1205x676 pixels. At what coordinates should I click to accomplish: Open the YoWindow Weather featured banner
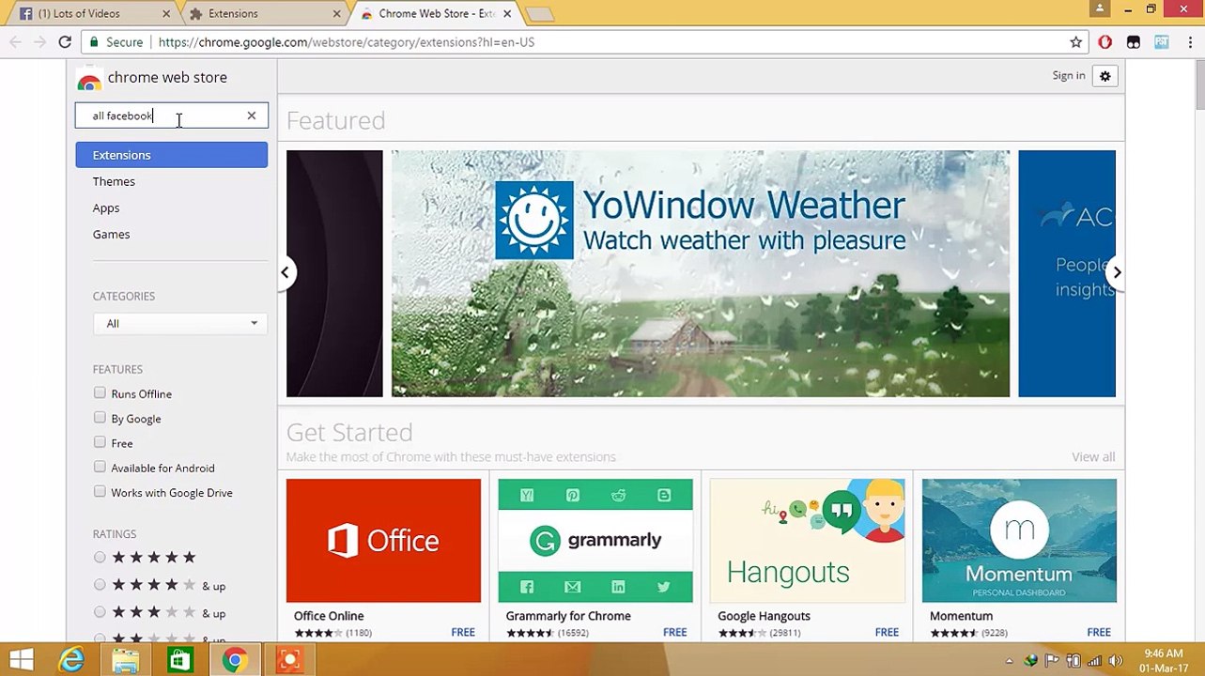point(701,273)
